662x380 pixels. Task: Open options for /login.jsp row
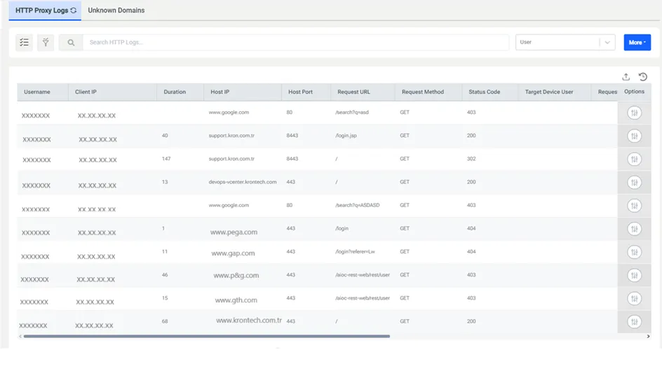pos(634,136)
